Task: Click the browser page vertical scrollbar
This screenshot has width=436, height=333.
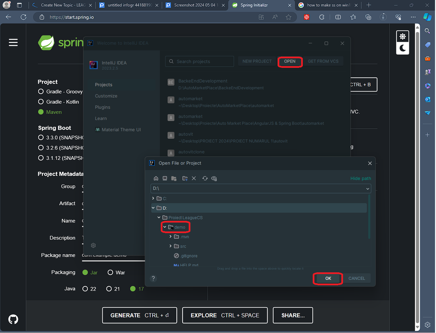Action: coord(417,177)
